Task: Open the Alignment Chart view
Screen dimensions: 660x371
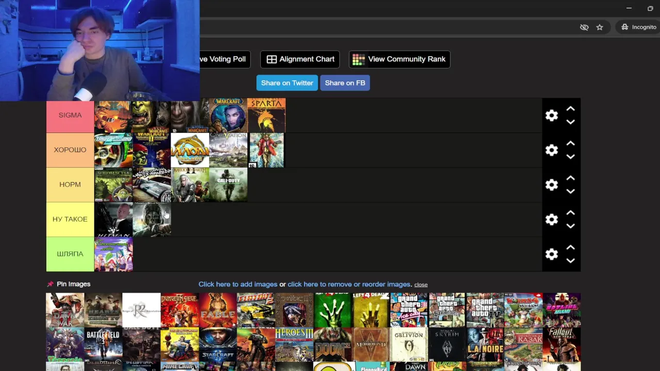Action: [x=300, y=59]
